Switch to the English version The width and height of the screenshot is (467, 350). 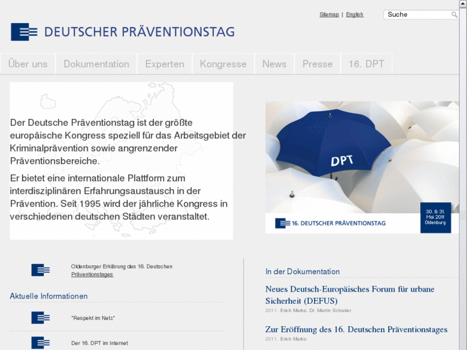tap(355, 14)
